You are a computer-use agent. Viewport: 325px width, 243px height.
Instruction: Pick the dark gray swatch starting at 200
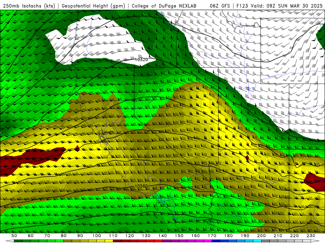(266, 241)
